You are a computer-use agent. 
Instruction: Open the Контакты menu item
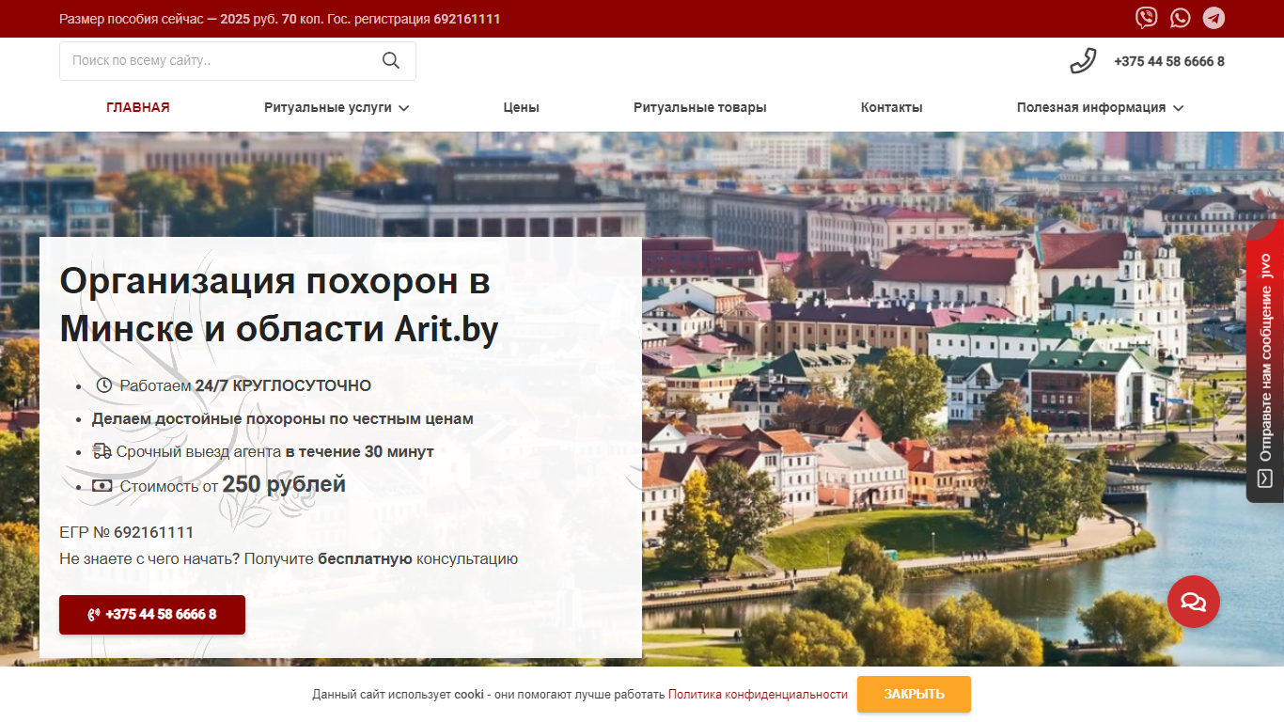[892, 107]
